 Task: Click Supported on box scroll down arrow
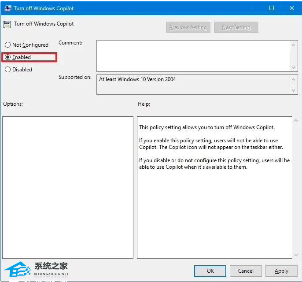tap(293, 90)
